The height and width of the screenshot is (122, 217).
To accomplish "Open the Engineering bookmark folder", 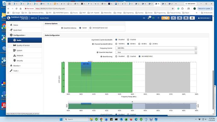I will click(x=129, y=13).
